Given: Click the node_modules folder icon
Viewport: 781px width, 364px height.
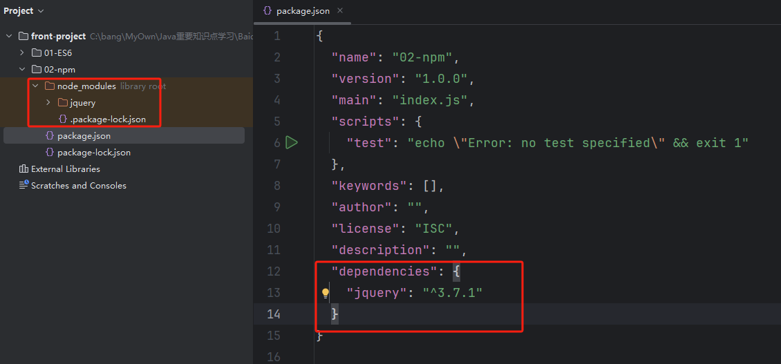Looking at the screenshot, I should click(49, 86).
